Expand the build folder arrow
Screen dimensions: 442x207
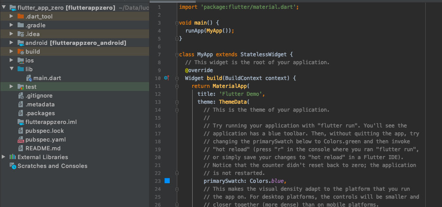click(11, 51)
